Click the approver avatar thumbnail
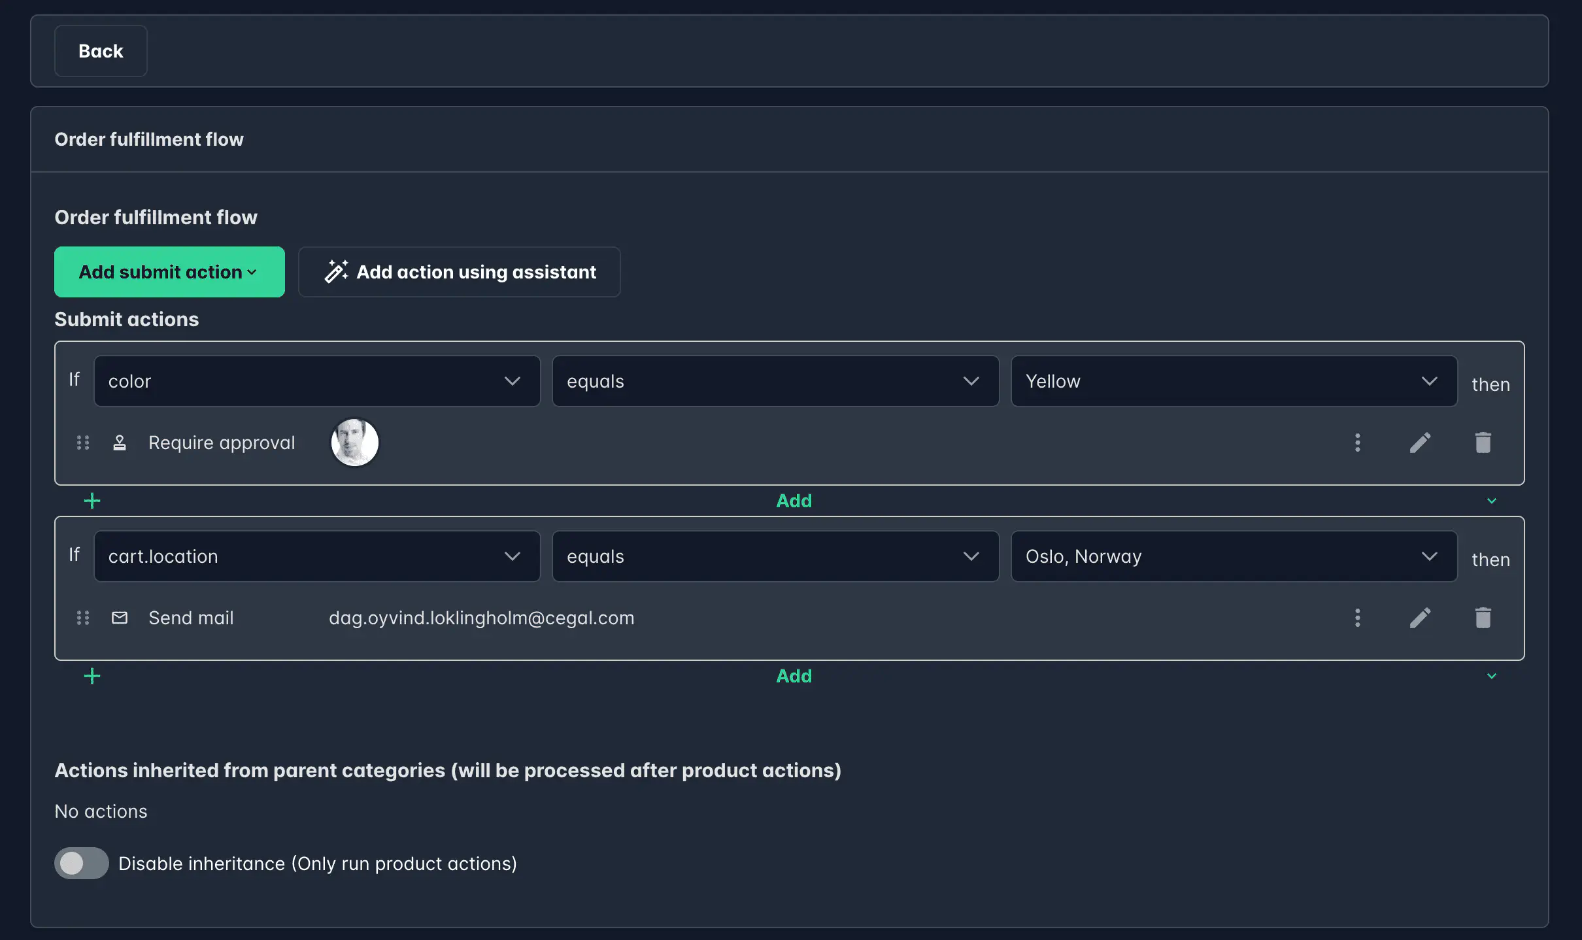This screenshot has height=940, width=1582. [355, 443]
